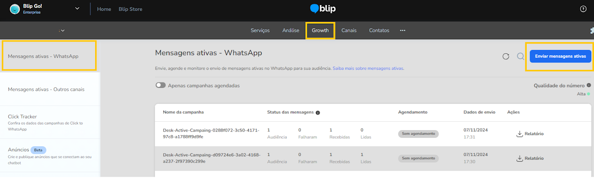Open the three-dots more menu

403,31
